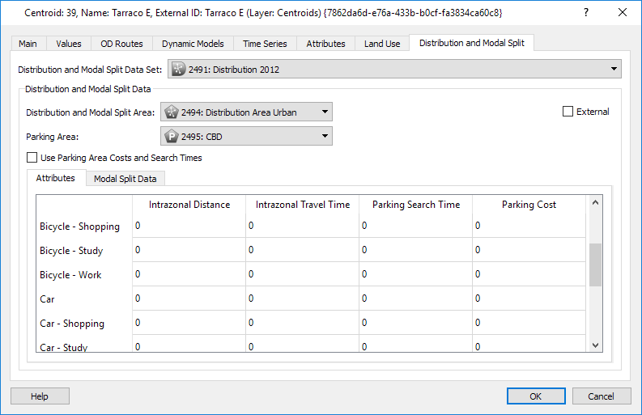642x415 pixels.
Task: Click Parking Search Time cell for Car - Shopping
Action: click(416, 323)
